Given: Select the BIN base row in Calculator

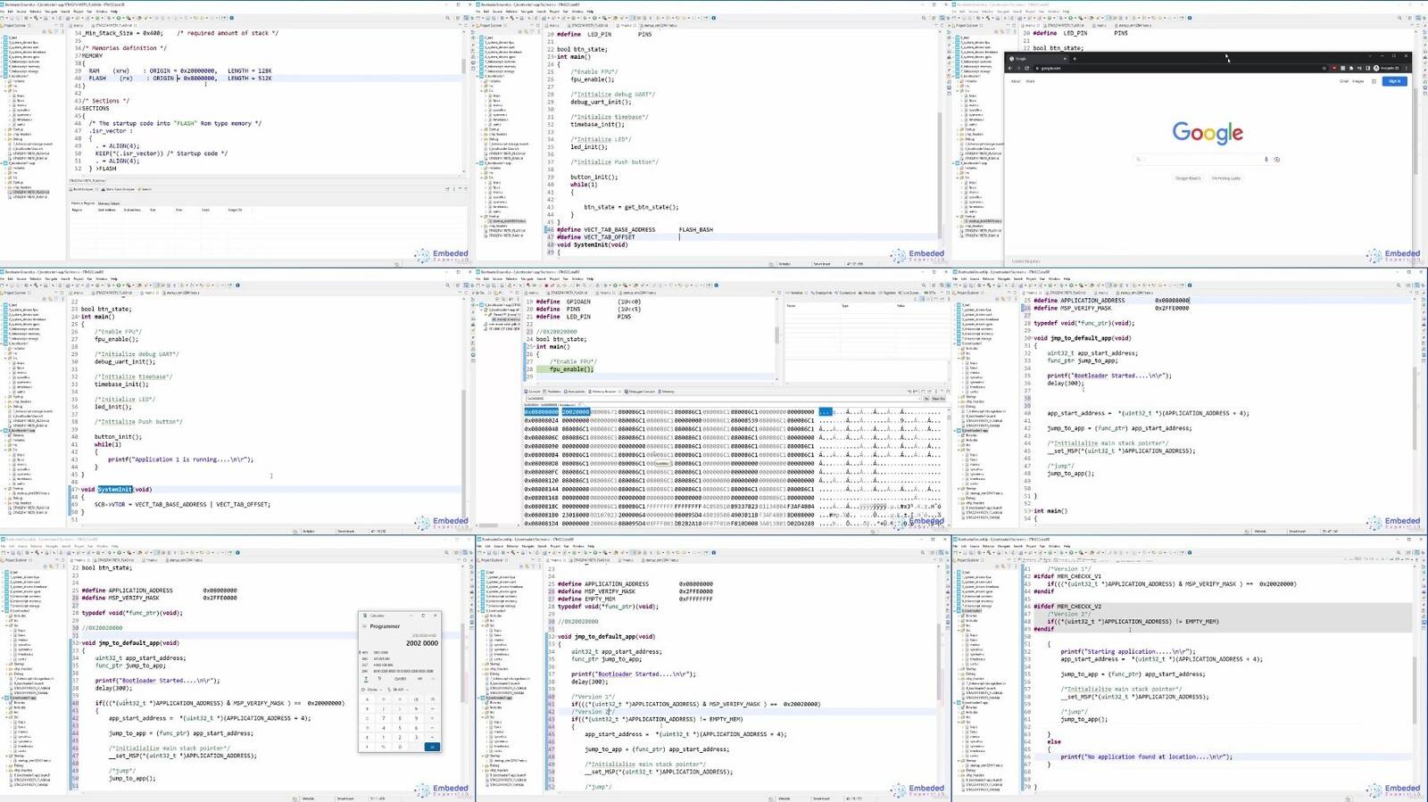Looking at the screenshot, I should click(399, 671).
